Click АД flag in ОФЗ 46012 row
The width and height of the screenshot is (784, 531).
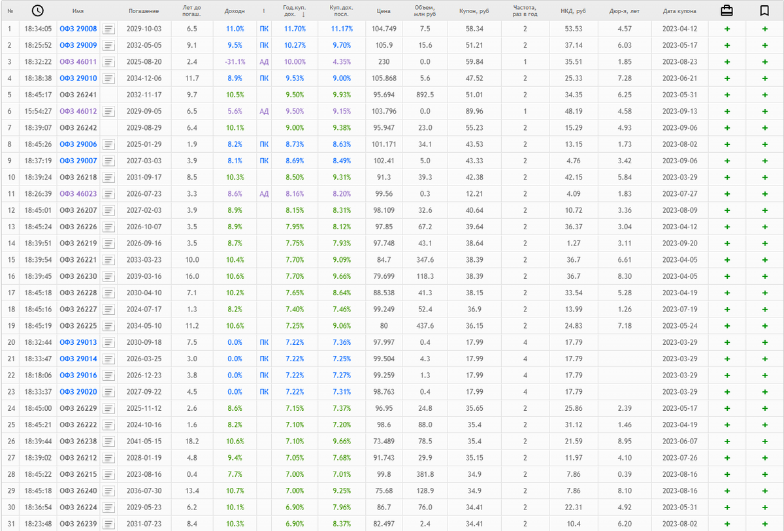click(264, 112)
